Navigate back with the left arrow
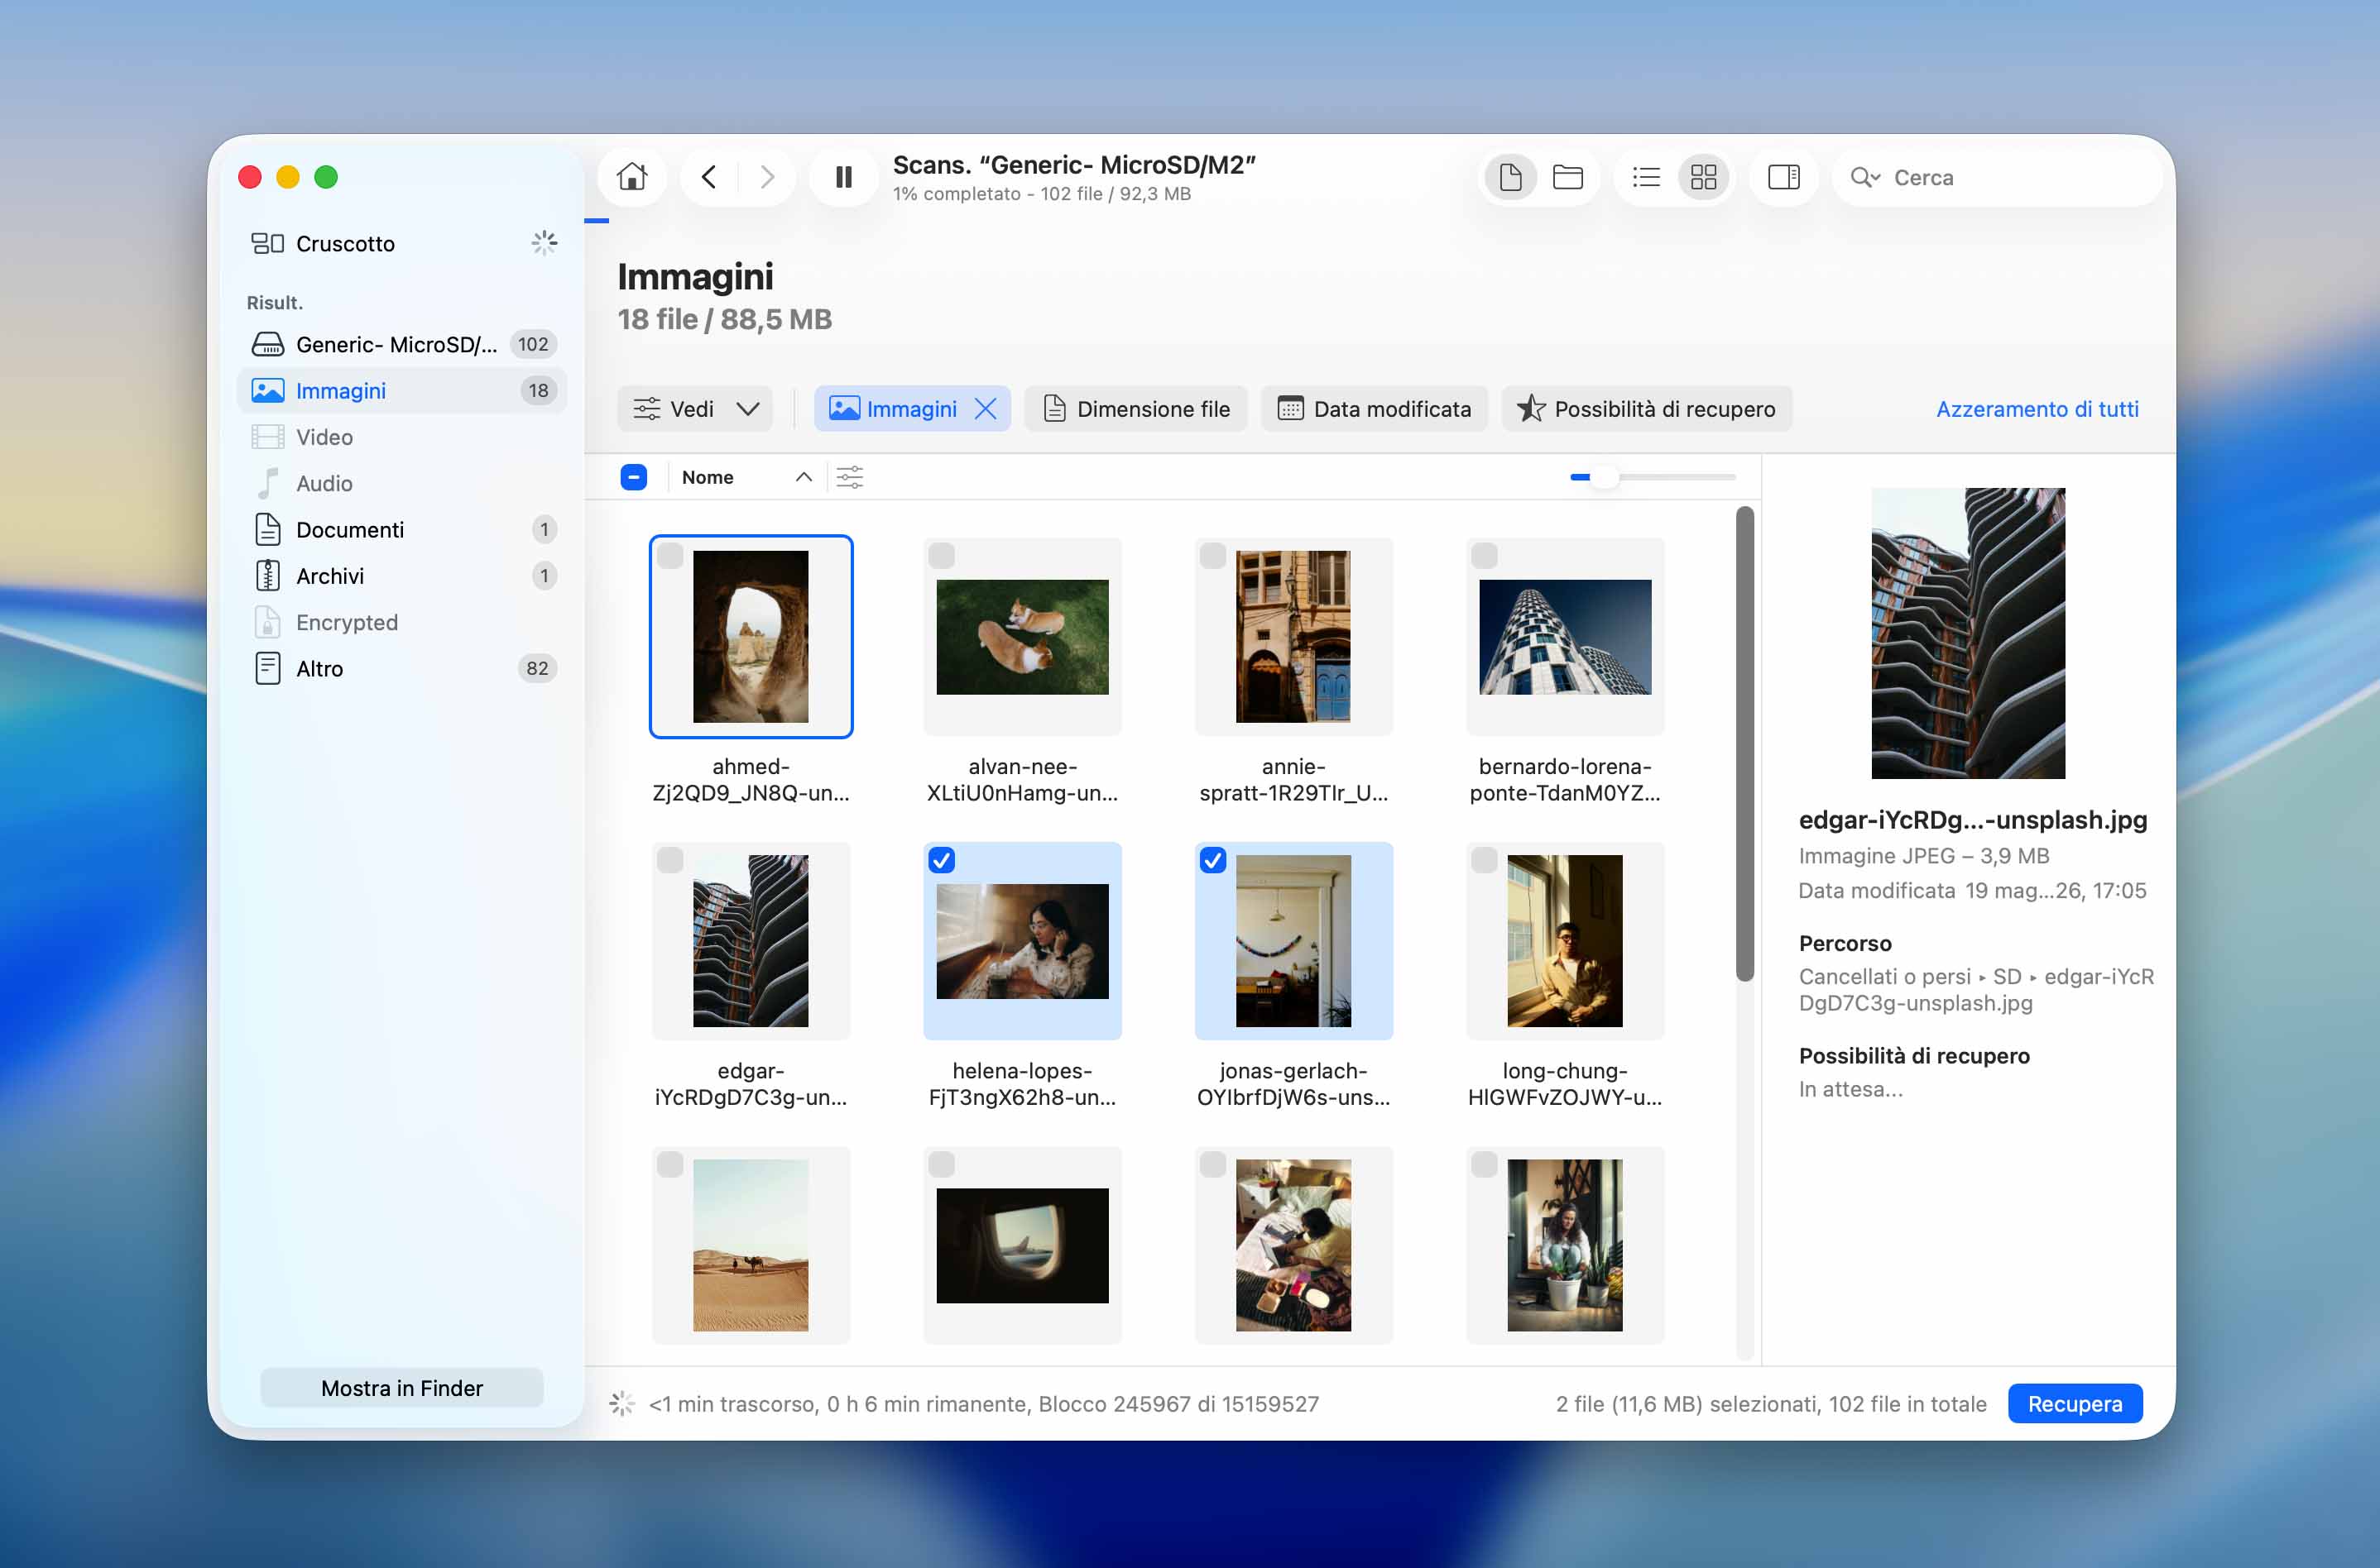This screenshot has height=1568, width=2380. point(709,177)
